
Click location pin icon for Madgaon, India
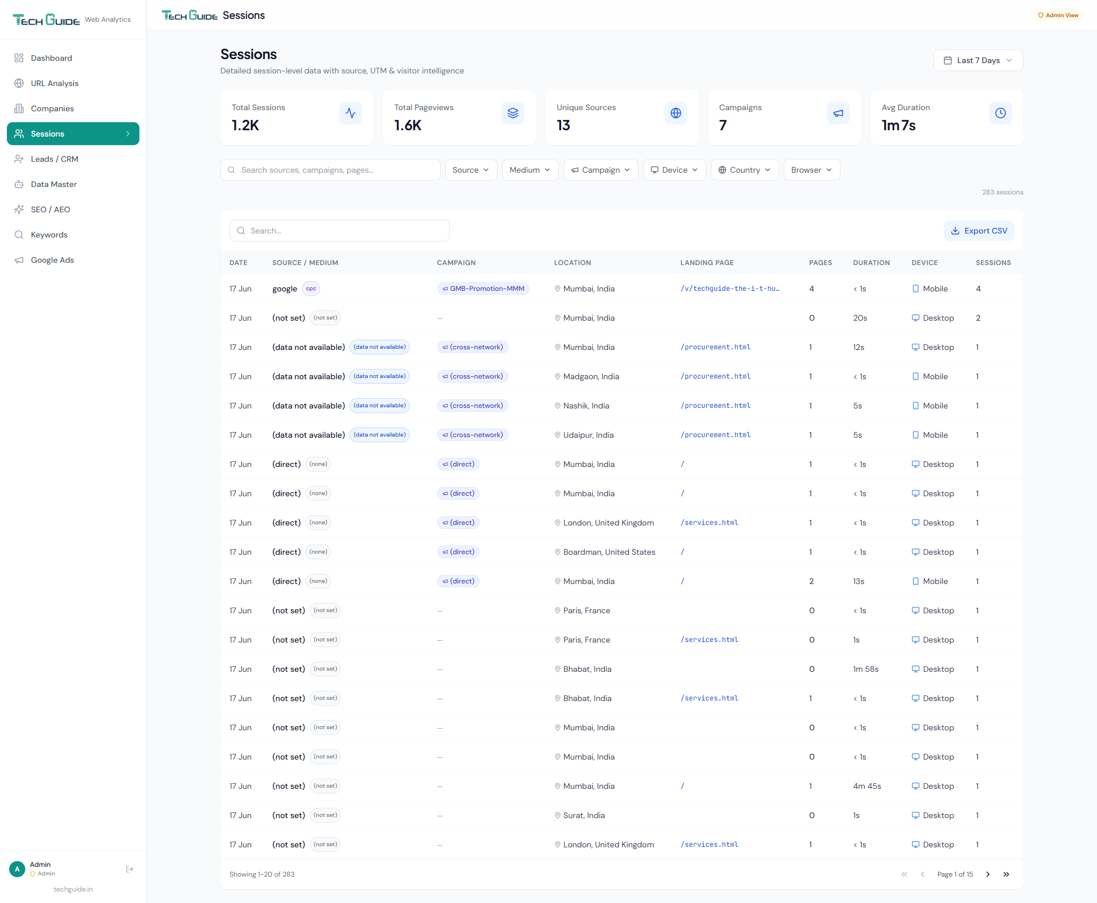[558, 376]
